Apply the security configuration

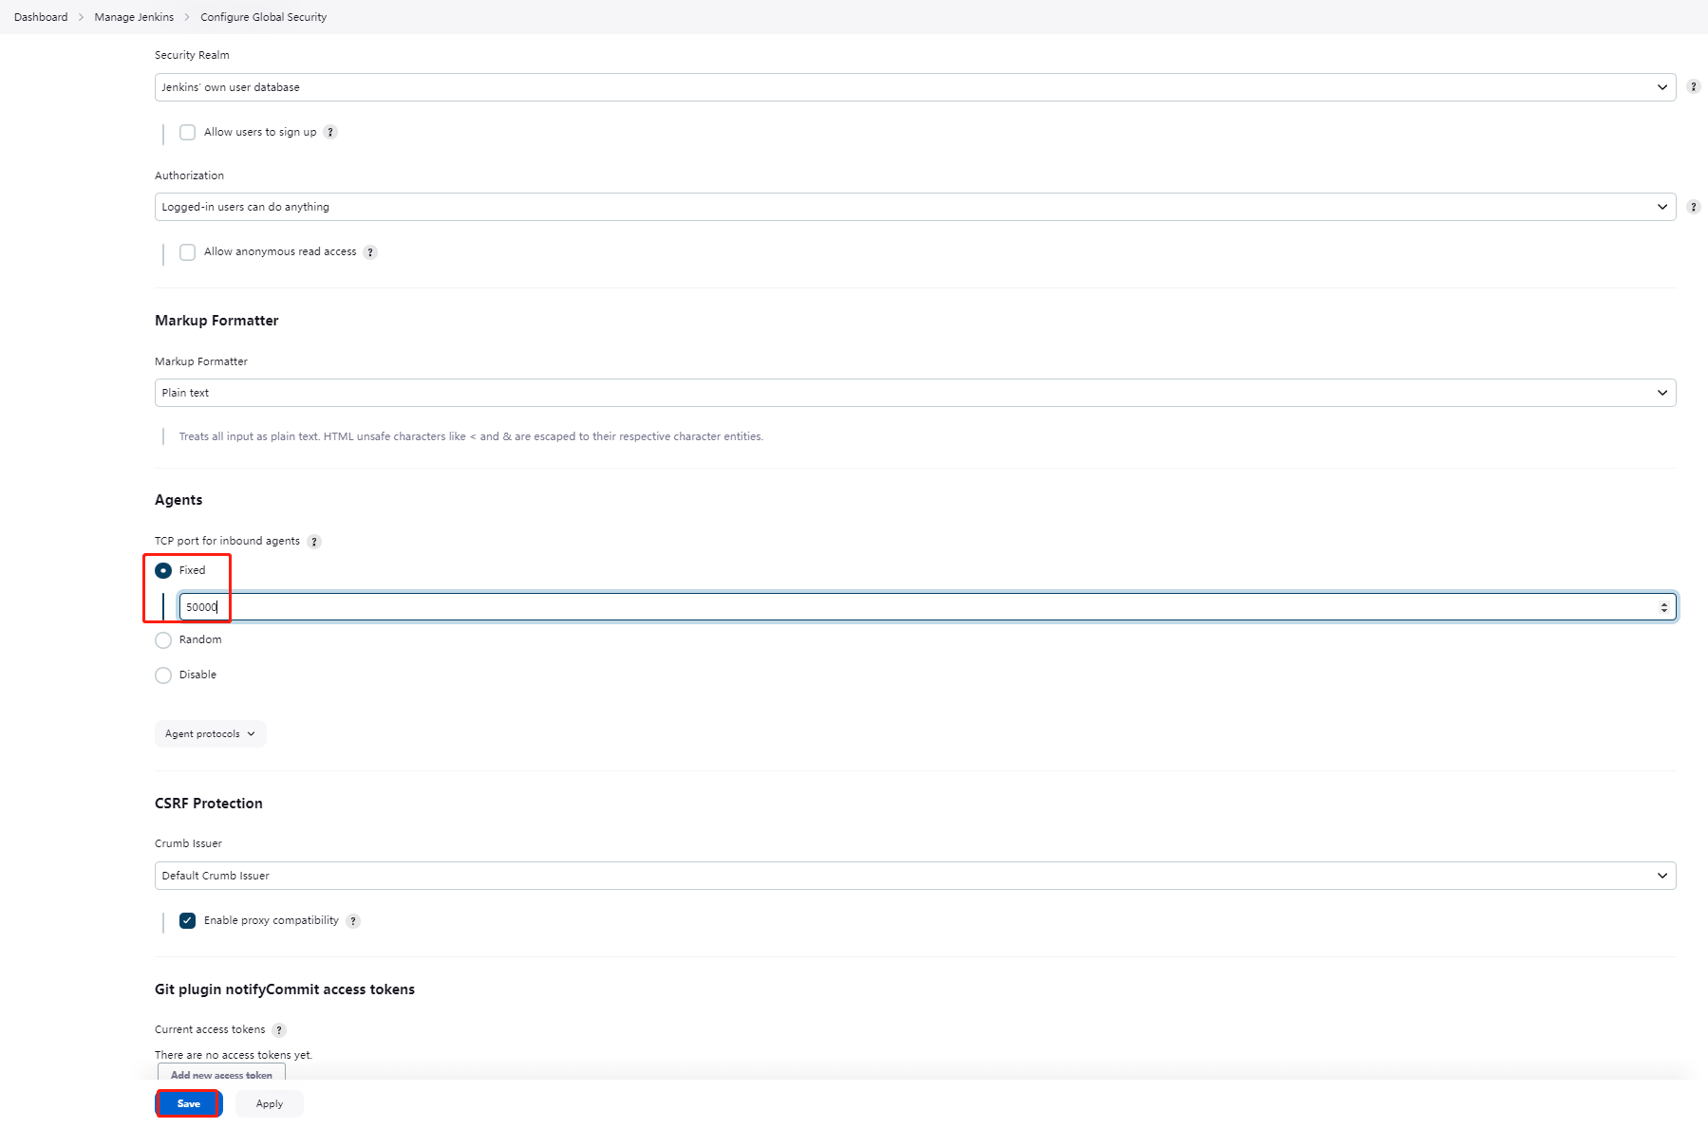pyautogui.click(x=270, y=1103)
